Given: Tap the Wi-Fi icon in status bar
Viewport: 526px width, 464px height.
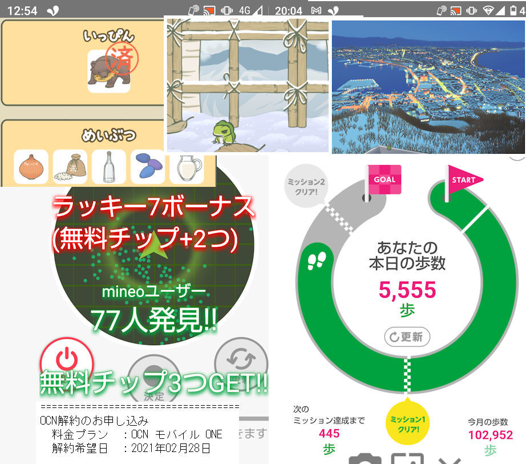Looking at the screenshot, I should coord(489,11).
